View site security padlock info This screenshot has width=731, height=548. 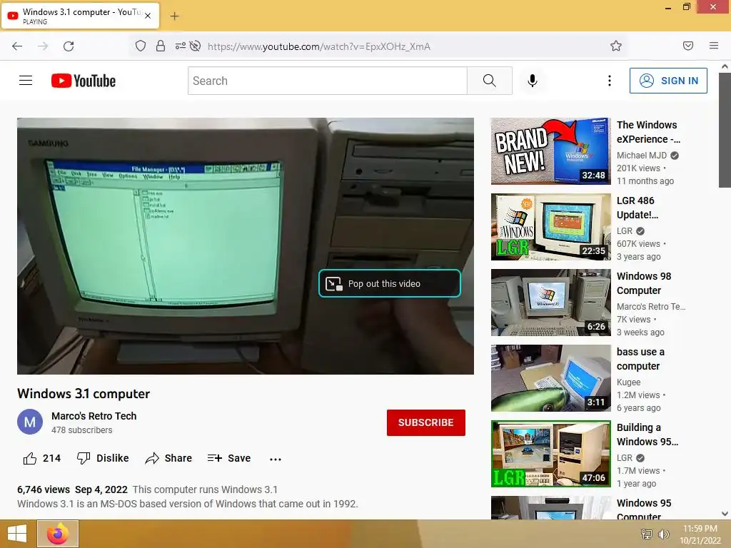coord(161,46)
